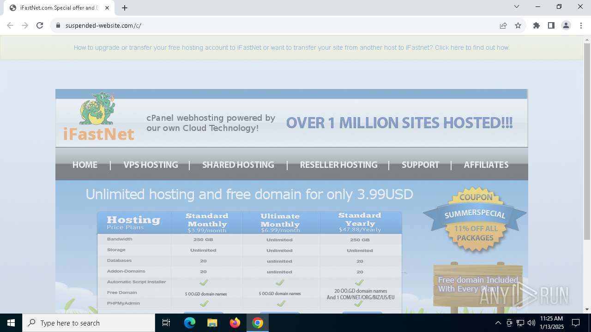The width and height of the screenshot is (591, 332).
Task: Click the OVER 1 MILLION SITES HOSTED banner
Action: pos(399,123)
